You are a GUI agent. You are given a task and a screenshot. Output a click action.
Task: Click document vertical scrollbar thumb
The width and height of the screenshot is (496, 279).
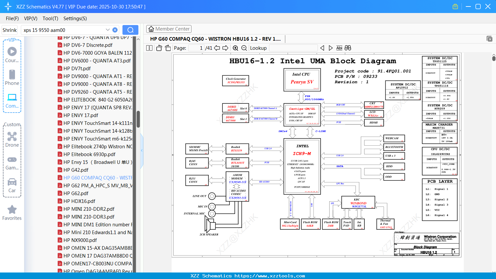click(494, 59)
